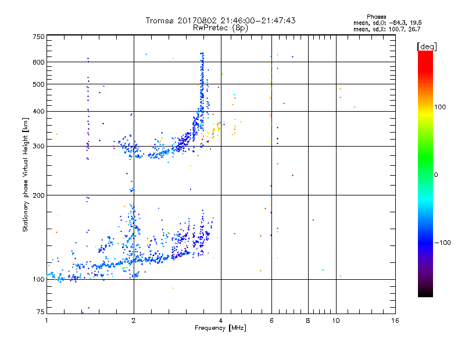Image resolution: width=465 pixels, height=349 pixels.
Task: Click the '[deg]' colorbar unit label
Action: (427, 47)
